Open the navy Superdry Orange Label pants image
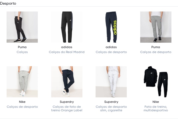Screen dimensions: 178x119 (x=67, y=82)
